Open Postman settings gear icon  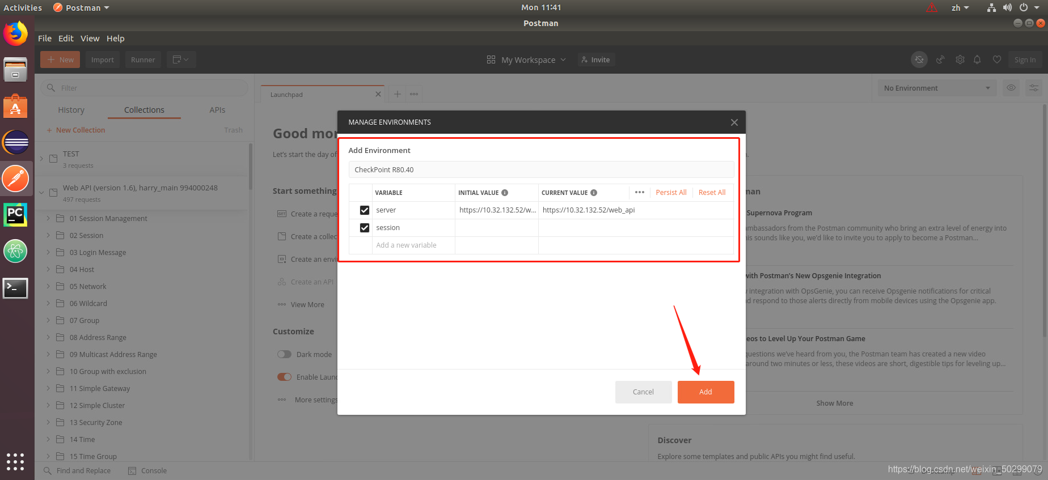[x=960, y=60]
